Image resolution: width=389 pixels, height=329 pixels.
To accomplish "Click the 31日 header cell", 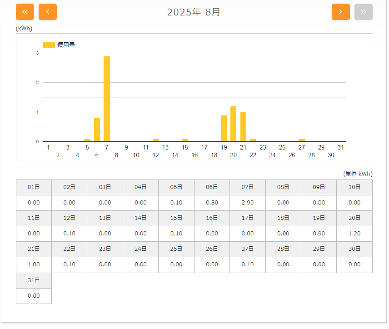I will [34, 280].
